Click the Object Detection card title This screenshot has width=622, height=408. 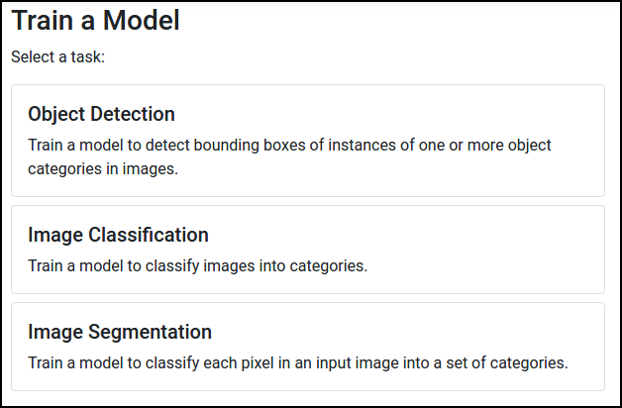point(101,114)
